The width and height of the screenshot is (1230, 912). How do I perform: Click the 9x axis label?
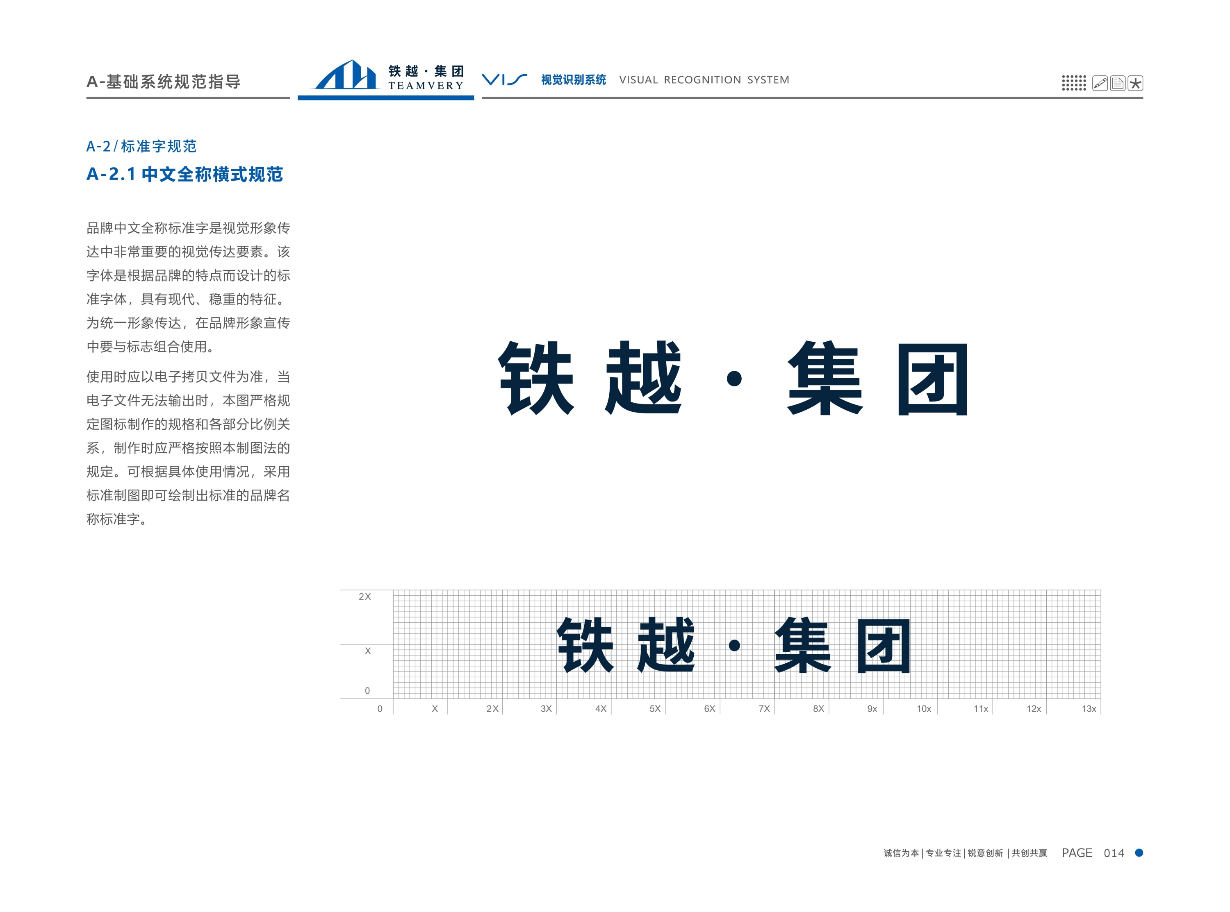(x=872, y=709)
